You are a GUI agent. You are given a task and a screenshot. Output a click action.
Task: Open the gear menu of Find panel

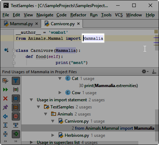click(145, 71)
